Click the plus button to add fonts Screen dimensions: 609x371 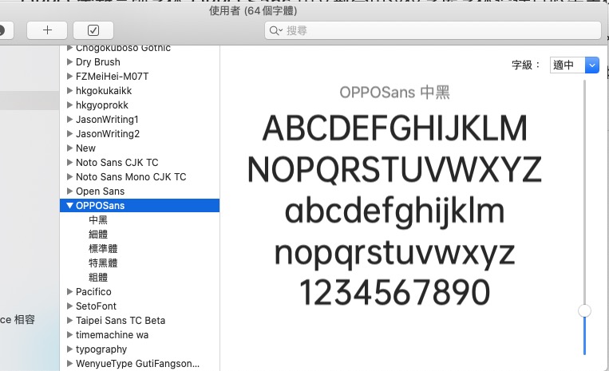pyautogui.click(x=47, y=30)
